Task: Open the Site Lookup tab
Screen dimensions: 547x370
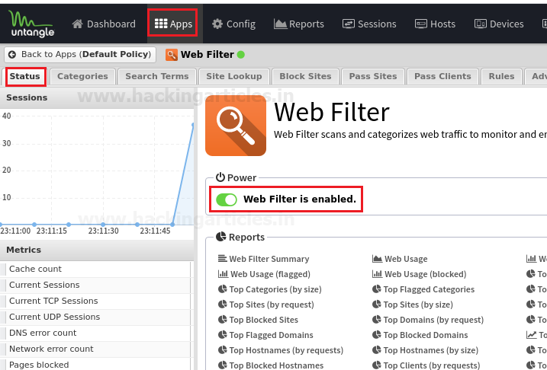Action: (x=234, y=76)
